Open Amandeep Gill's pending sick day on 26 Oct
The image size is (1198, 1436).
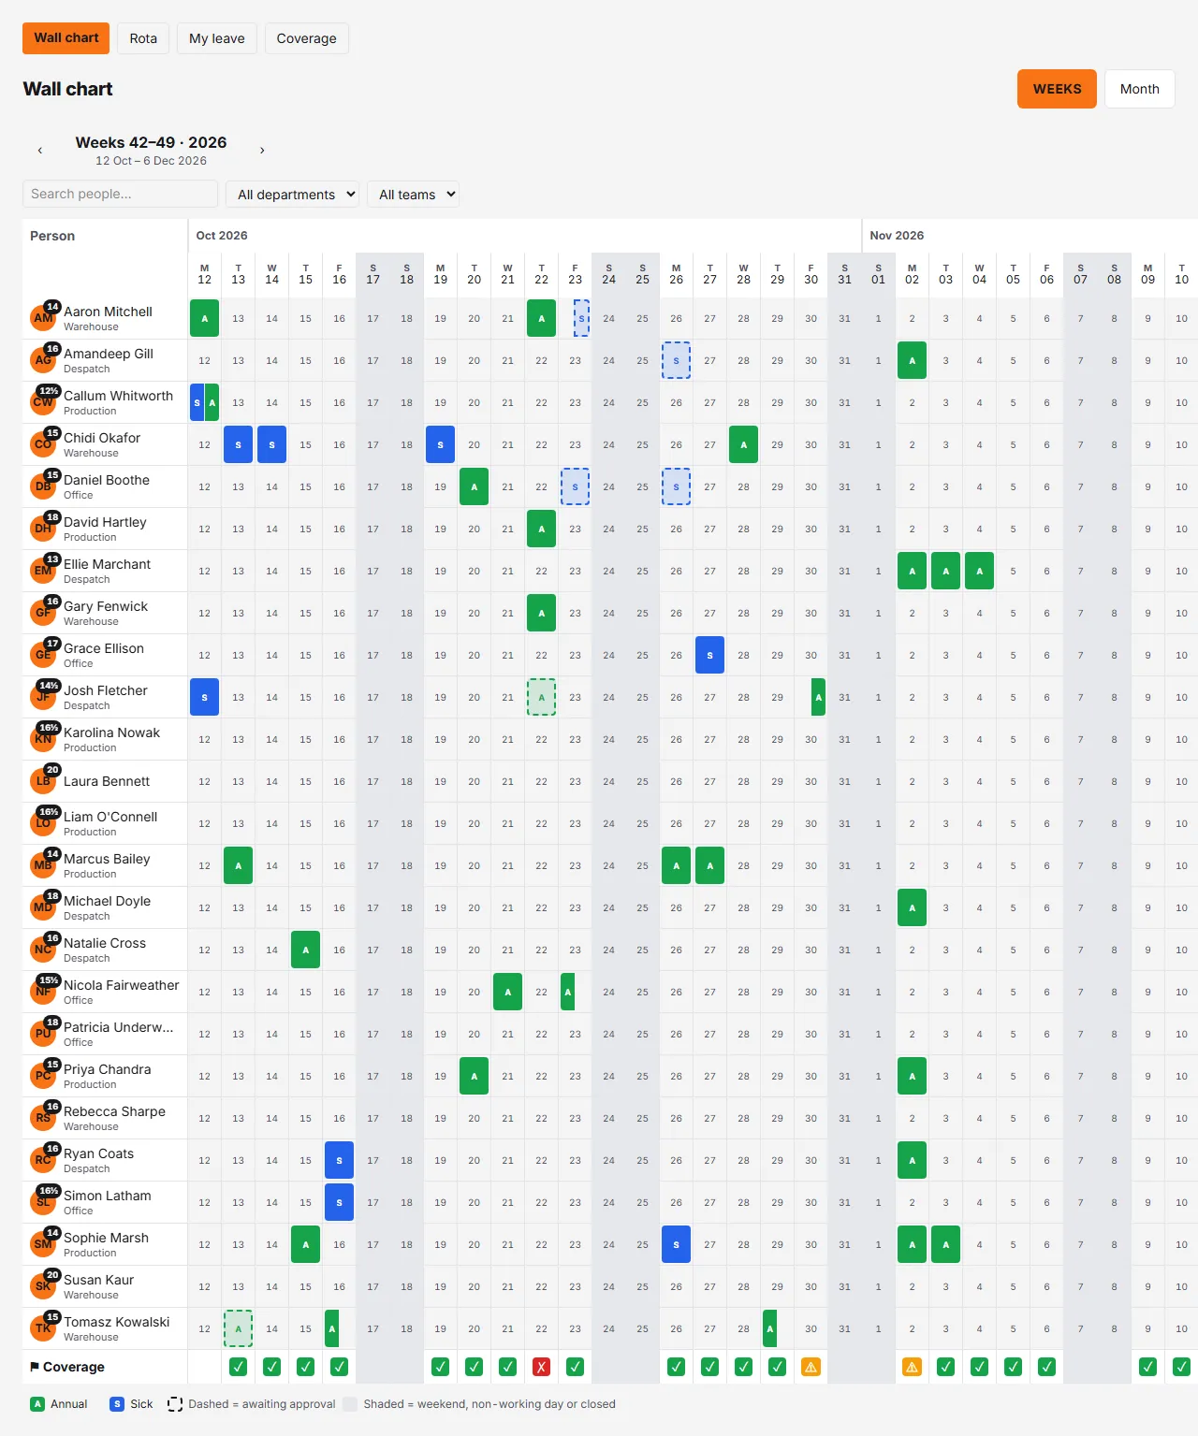676,360
